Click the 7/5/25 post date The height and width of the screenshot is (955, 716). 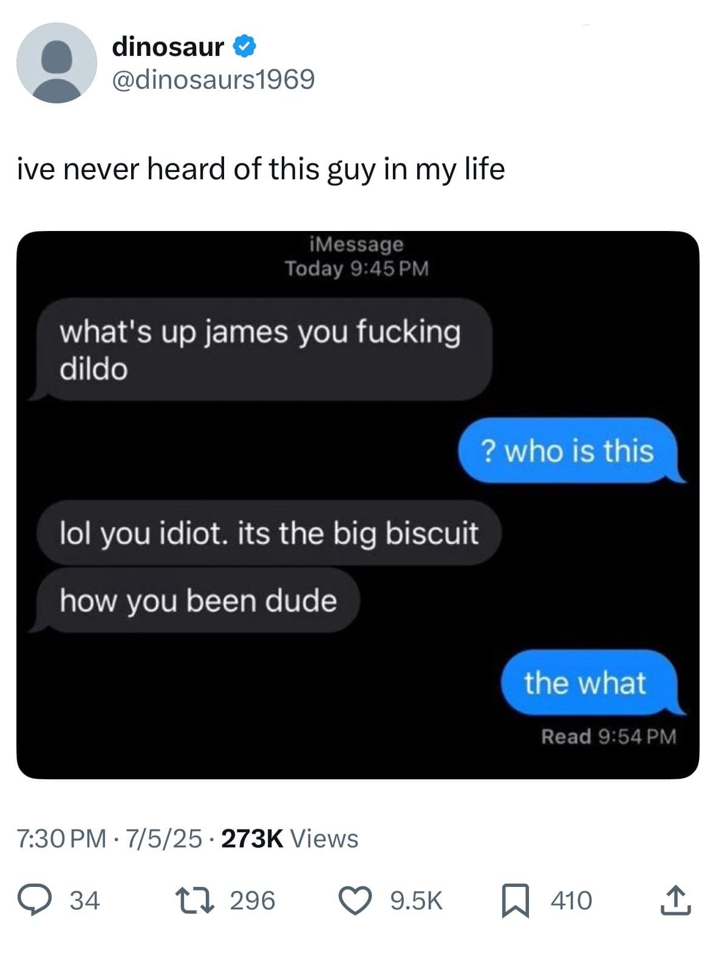click(163, 839)
